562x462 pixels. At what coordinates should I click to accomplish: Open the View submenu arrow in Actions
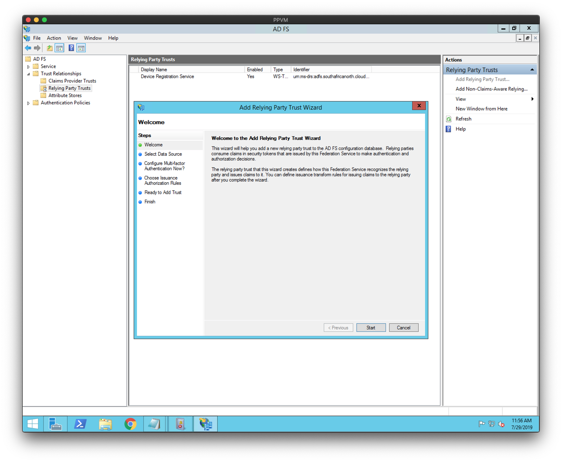533,99
